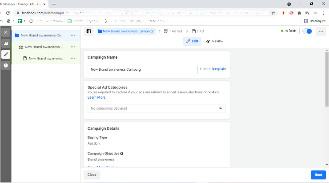The height and width of the screenshot is (183, 329).
Task: Click the site lock icon in address bar
Action: pyautogui.click(x=18, y=13)
